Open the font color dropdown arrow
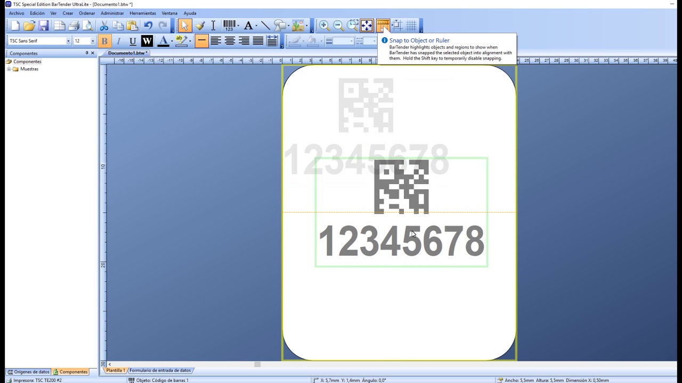This screenshot has width=682, height=383. click(x=172, y=41)
